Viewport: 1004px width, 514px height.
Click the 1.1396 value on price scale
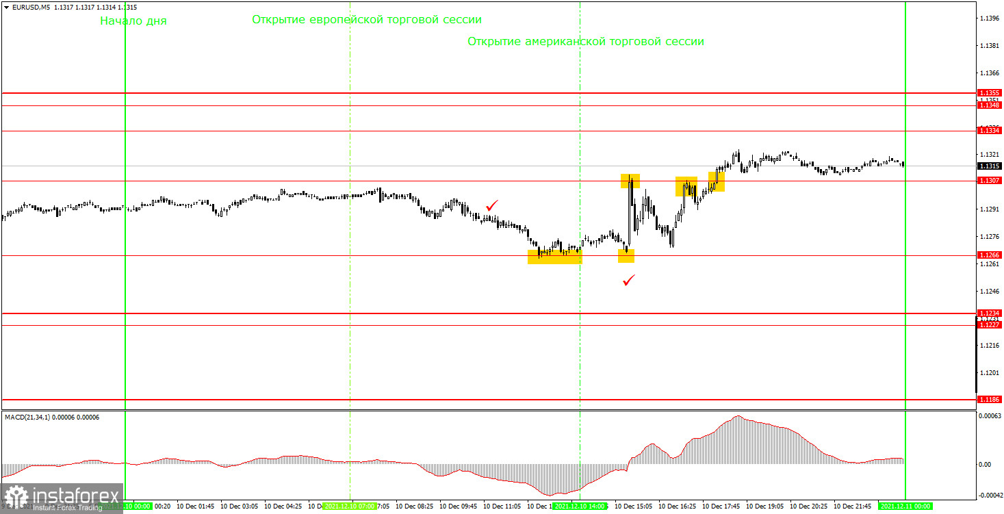990,18
